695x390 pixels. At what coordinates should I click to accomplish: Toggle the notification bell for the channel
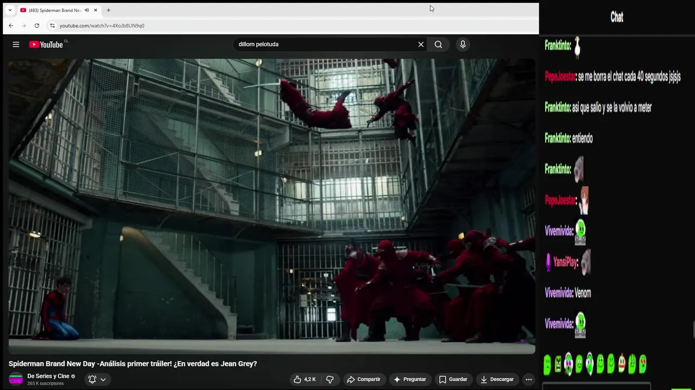pos(92,379)
